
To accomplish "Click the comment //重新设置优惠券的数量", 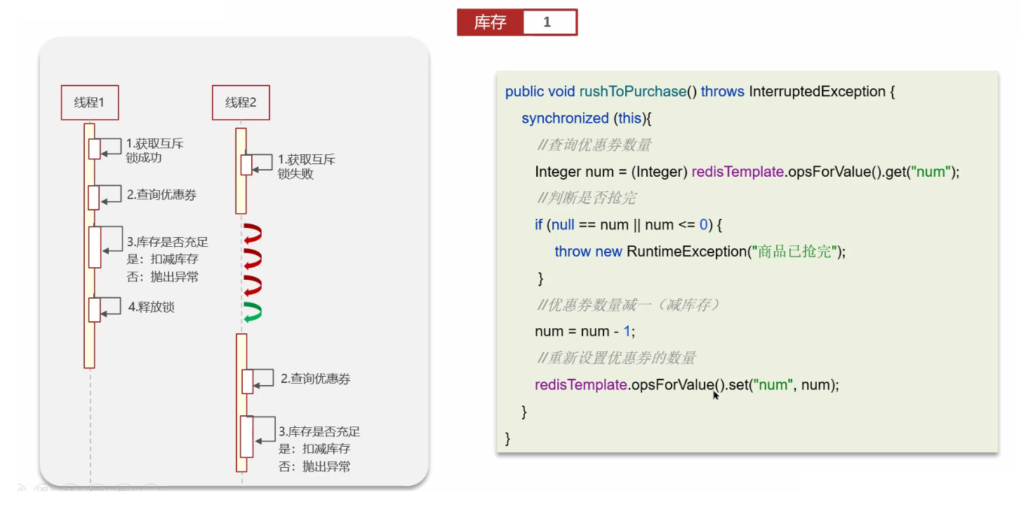I will (616, 358).
